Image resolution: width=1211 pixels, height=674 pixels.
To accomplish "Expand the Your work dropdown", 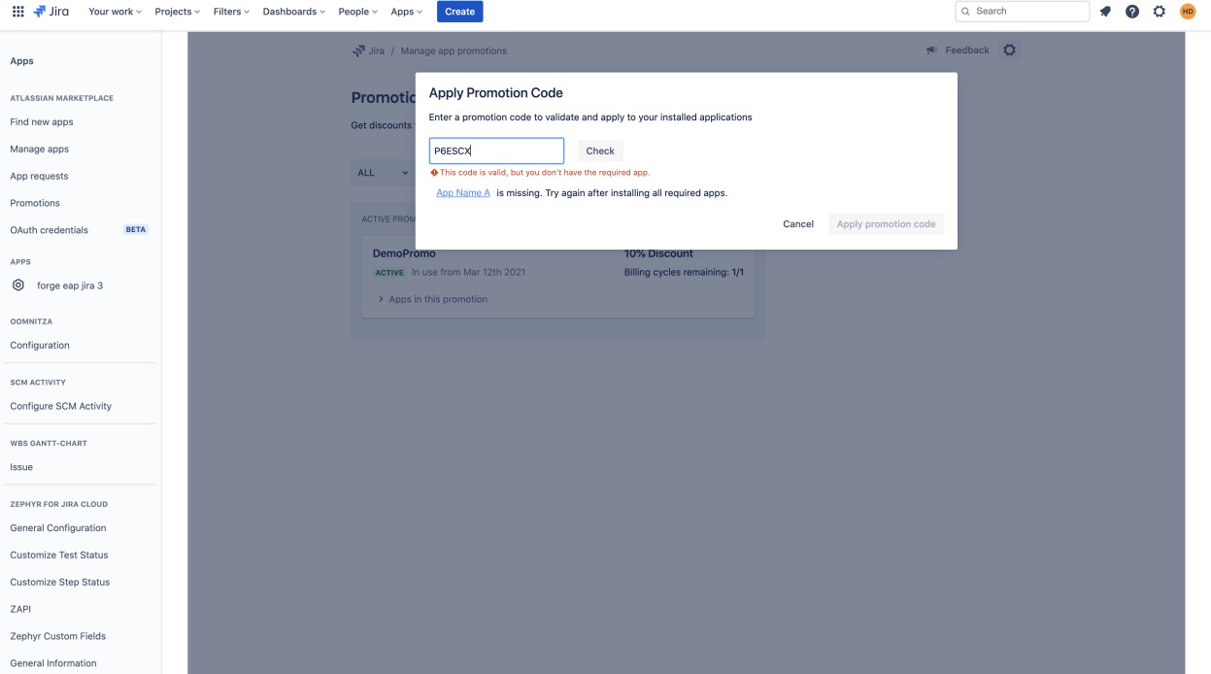I will click(x=115, y=12).
